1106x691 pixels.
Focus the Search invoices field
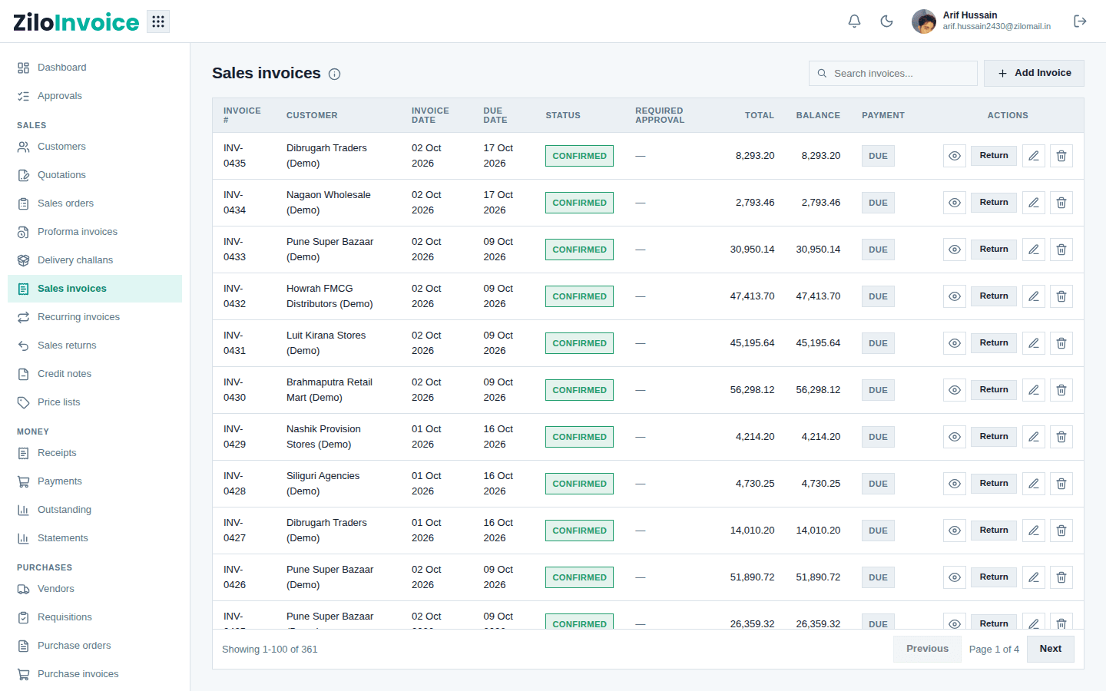tap(893, 74)
